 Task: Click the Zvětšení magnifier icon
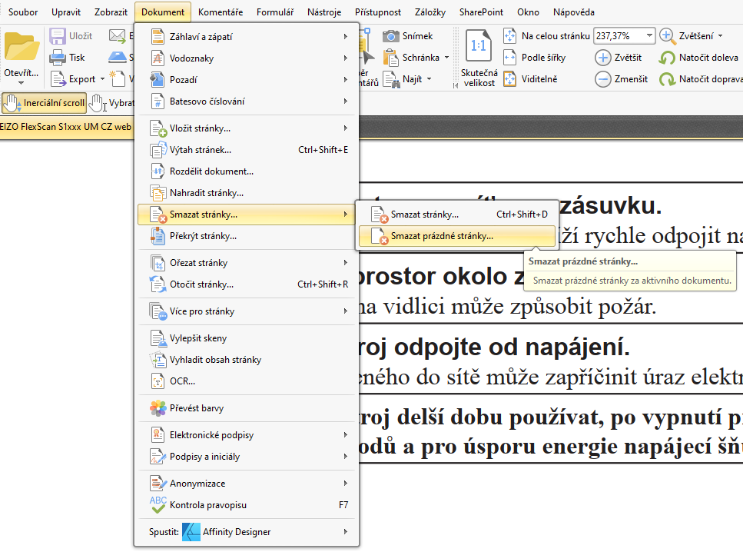pos(667,35)
